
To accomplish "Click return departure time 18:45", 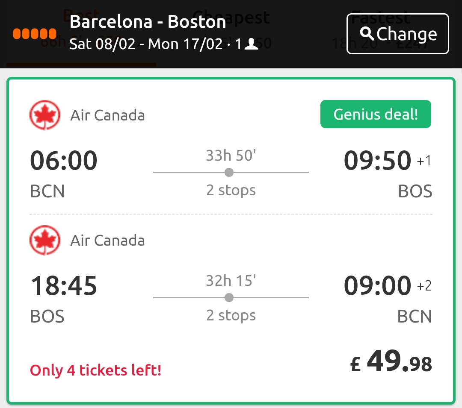I will 64,286.
